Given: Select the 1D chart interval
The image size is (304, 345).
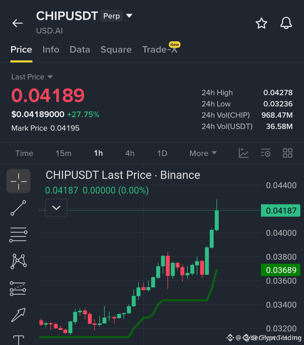Looking at the screenshot, I should pyautogui.click(x=162, y=153).
